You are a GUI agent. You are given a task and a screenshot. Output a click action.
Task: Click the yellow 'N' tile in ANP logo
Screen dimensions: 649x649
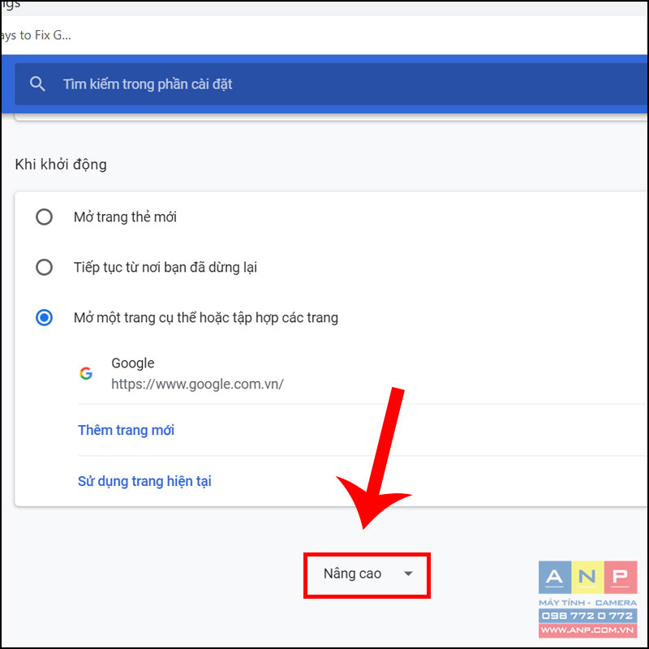(x=587, y=577)
